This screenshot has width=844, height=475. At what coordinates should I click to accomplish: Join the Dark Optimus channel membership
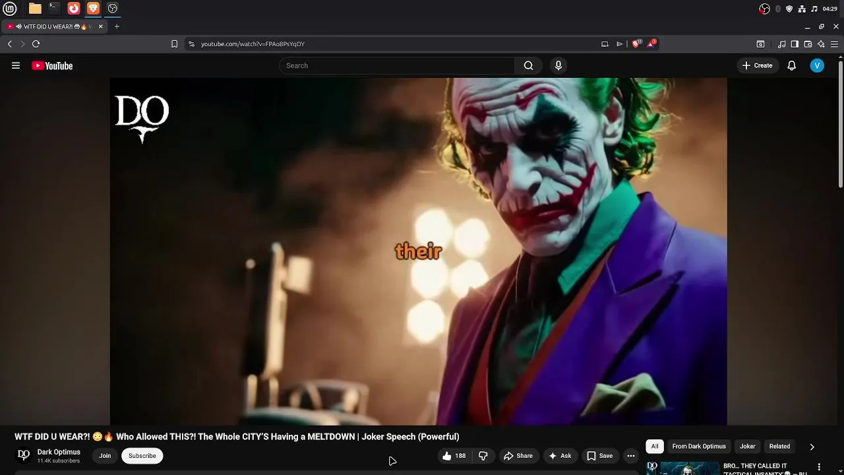coord(105,456)
